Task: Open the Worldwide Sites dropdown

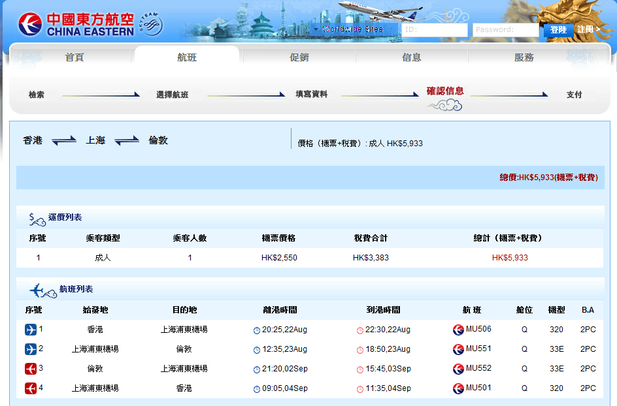Action: coord(354,29)
